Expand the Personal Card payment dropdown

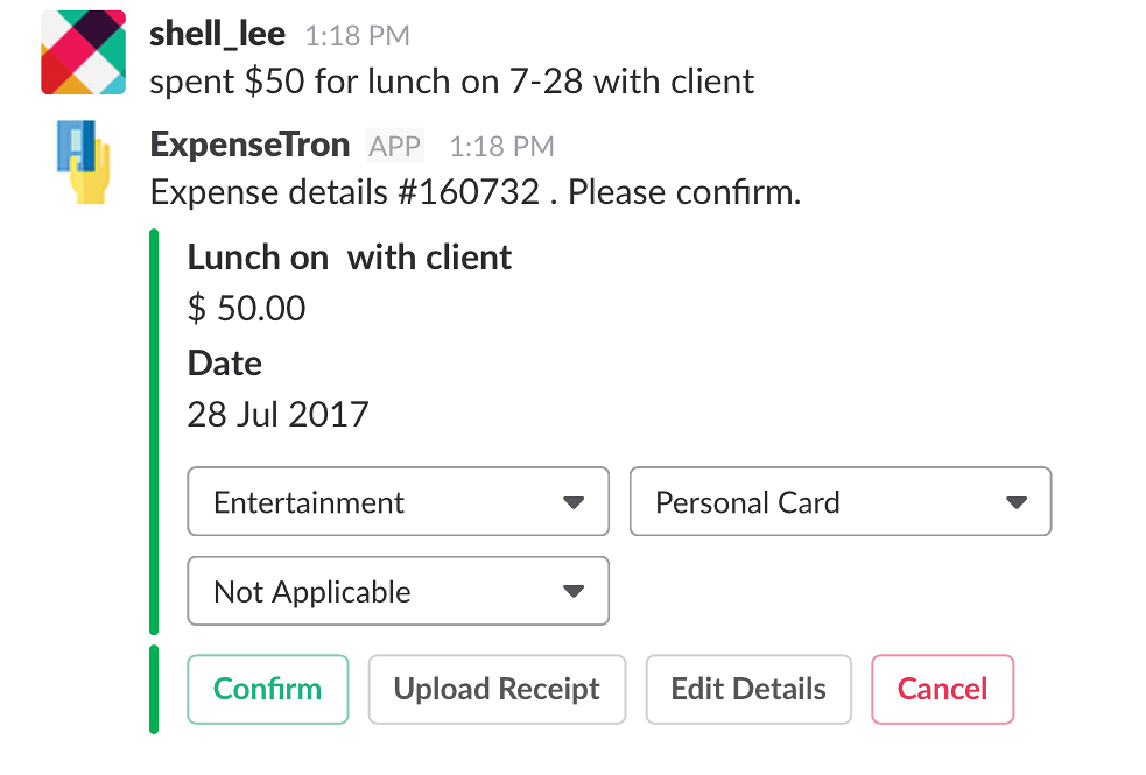pyautogui.click(x=841, y=501)
